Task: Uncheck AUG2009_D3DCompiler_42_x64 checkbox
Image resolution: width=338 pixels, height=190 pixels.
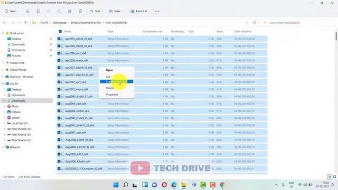Action: [x=59, y=168]
